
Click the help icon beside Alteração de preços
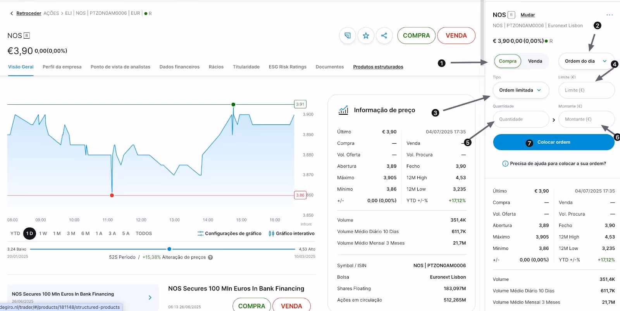pyautogui.click(x=210, y=257)
